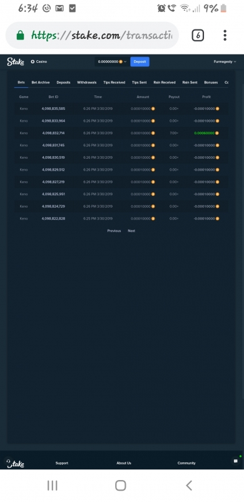Open bet ID 4,098,822,828
This screenshot has height=502, width=244.
pos(53,218)
